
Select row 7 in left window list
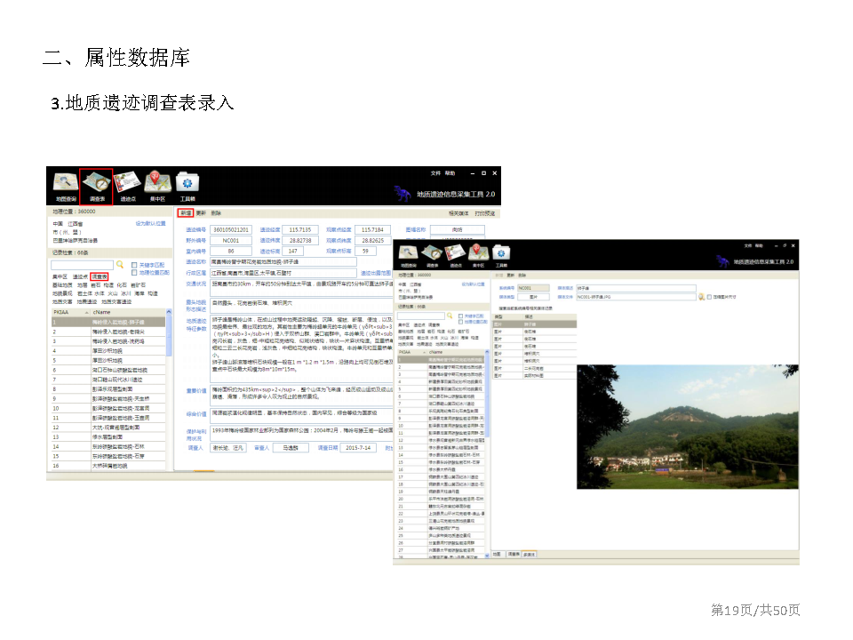click(x=108, y=380)
